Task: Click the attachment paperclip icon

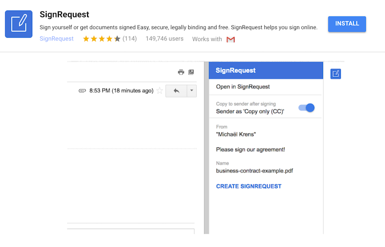Action: (82, 91)
